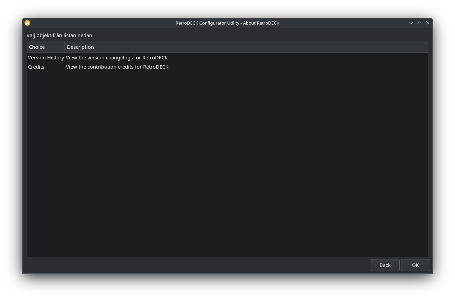Select the Credits entry
The width and height of the screenshot is (455, 300).
click(x=36, y=67)
